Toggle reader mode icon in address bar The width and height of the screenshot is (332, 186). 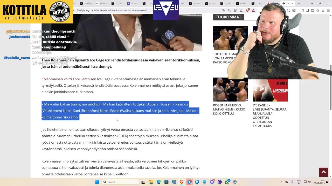(235, 10)
